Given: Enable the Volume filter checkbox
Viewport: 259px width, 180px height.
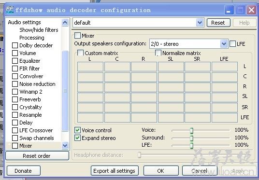Looking at the screenshot, I should (x=15, y=53).
